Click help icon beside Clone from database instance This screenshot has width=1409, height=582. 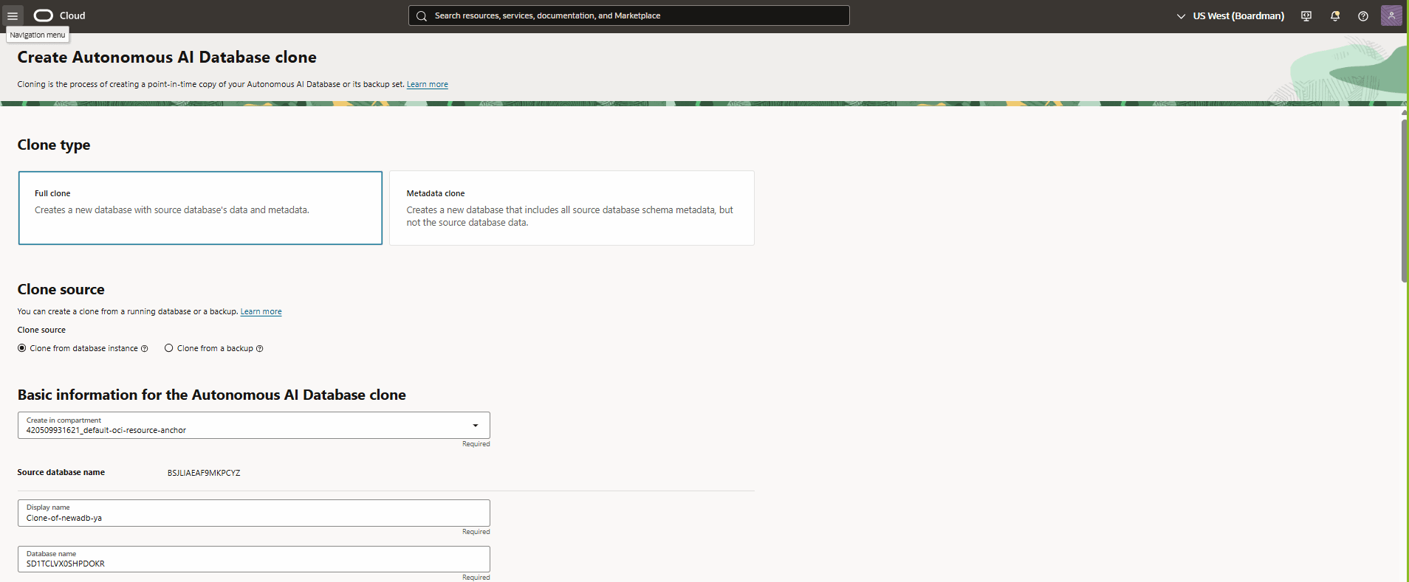point(145,349)
